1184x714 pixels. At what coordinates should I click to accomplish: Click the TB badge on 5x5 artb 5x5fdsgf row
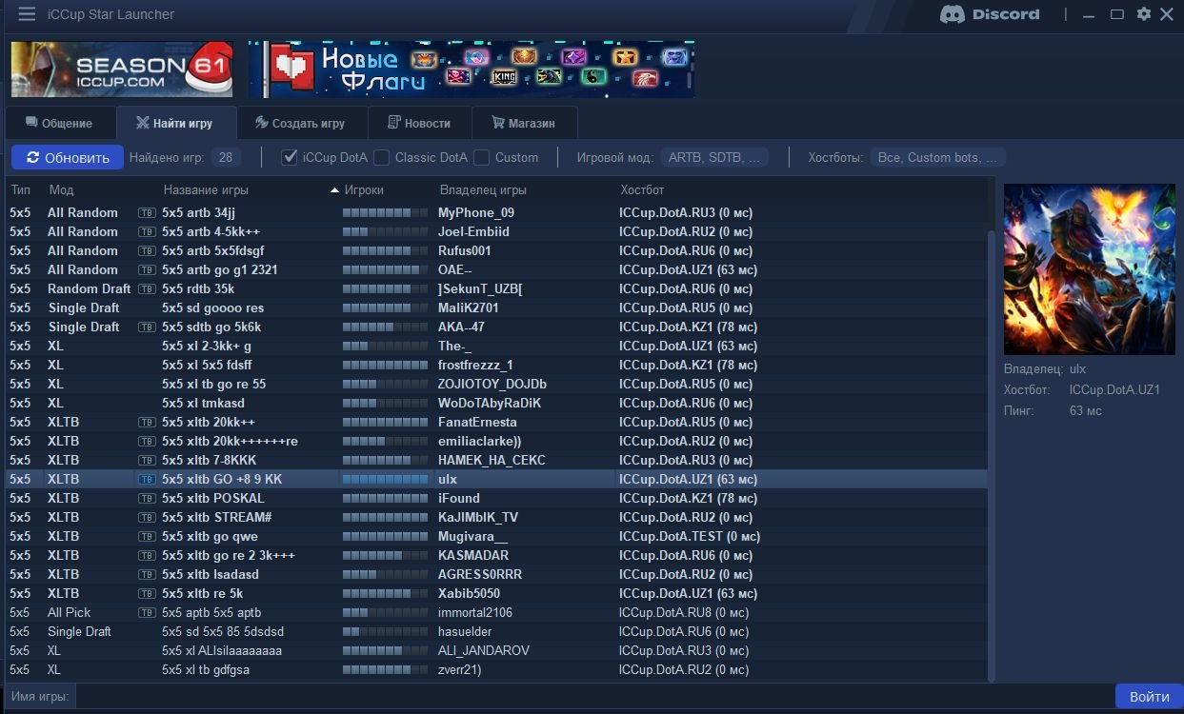point(147,250)
